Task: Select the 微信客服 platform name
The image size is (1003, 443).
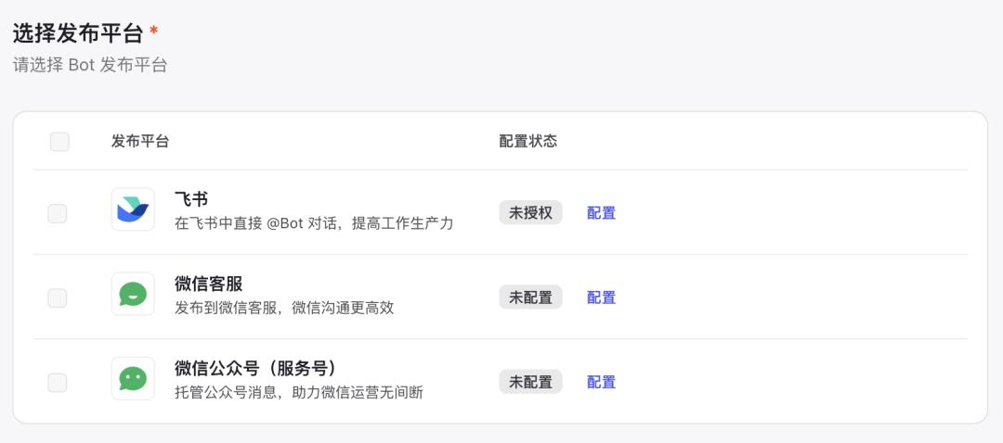Action: pyautogui.click(x=209, y=284)
